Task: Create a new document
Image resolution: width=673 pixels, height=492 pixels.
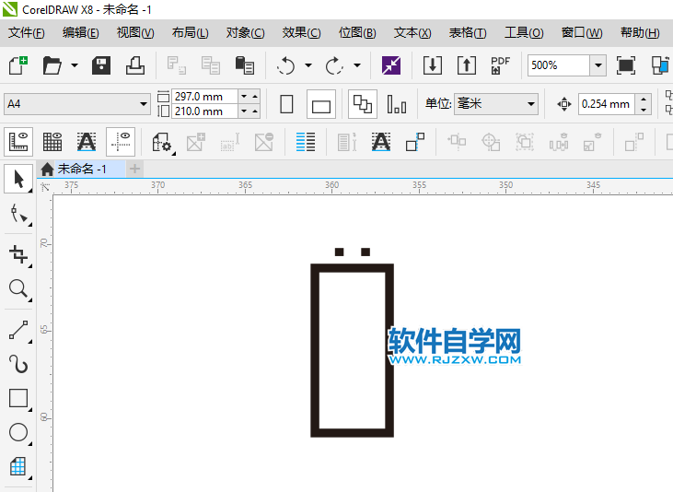Action: (18, 65)
